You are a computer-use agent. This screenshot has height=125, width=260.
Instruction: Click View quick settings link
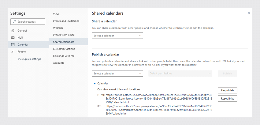click(x=29, y=59)
